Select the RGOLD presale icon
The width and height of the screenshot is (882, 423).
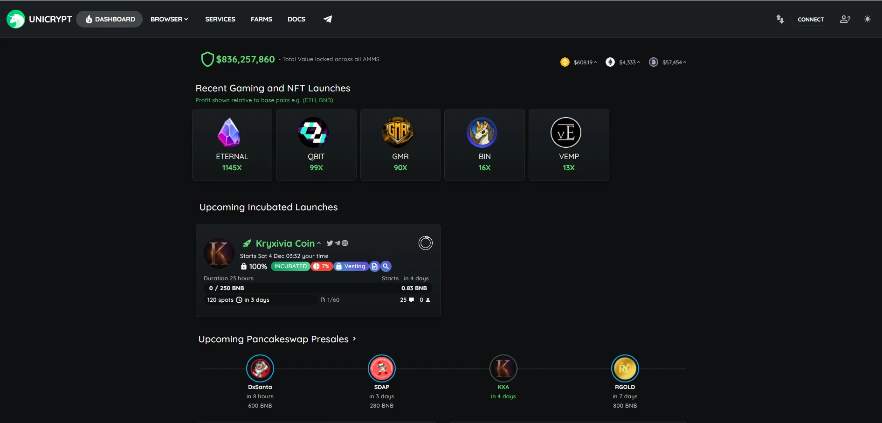coord(625,368)
